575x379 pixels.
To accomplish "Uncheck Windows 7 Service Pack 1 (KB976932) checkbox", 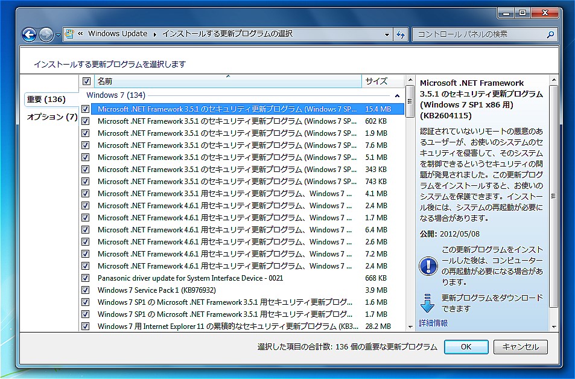I will coord(86,290).
